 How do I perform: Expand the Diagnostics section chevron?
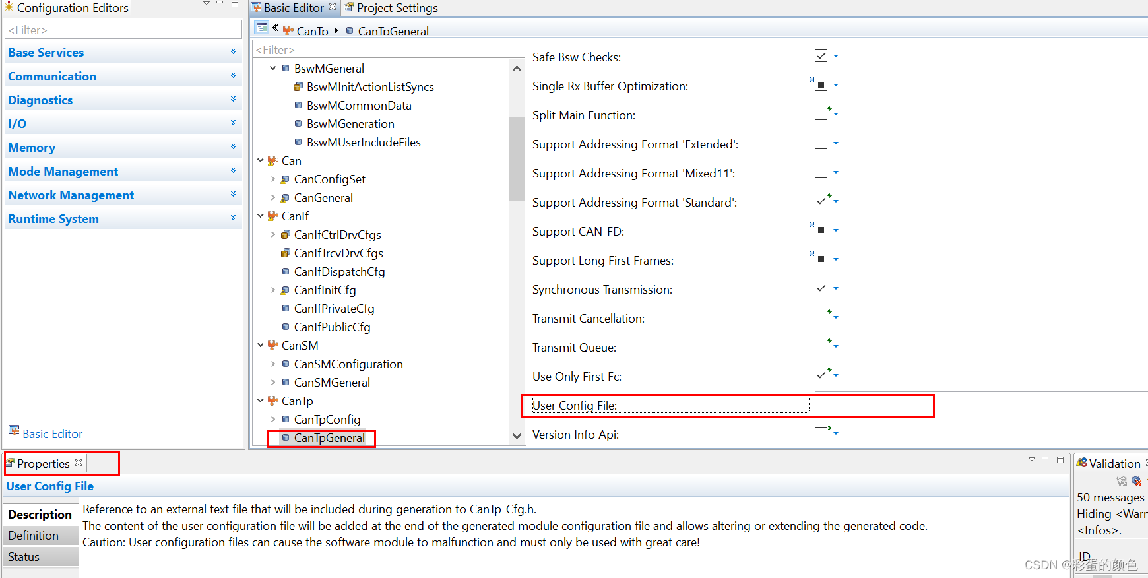point(233,99)
